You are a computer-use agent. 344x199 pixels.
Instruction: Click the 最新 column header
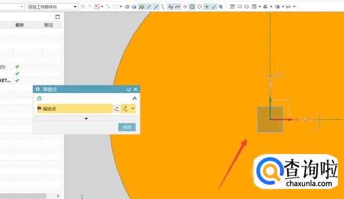[x=20, y=25]
